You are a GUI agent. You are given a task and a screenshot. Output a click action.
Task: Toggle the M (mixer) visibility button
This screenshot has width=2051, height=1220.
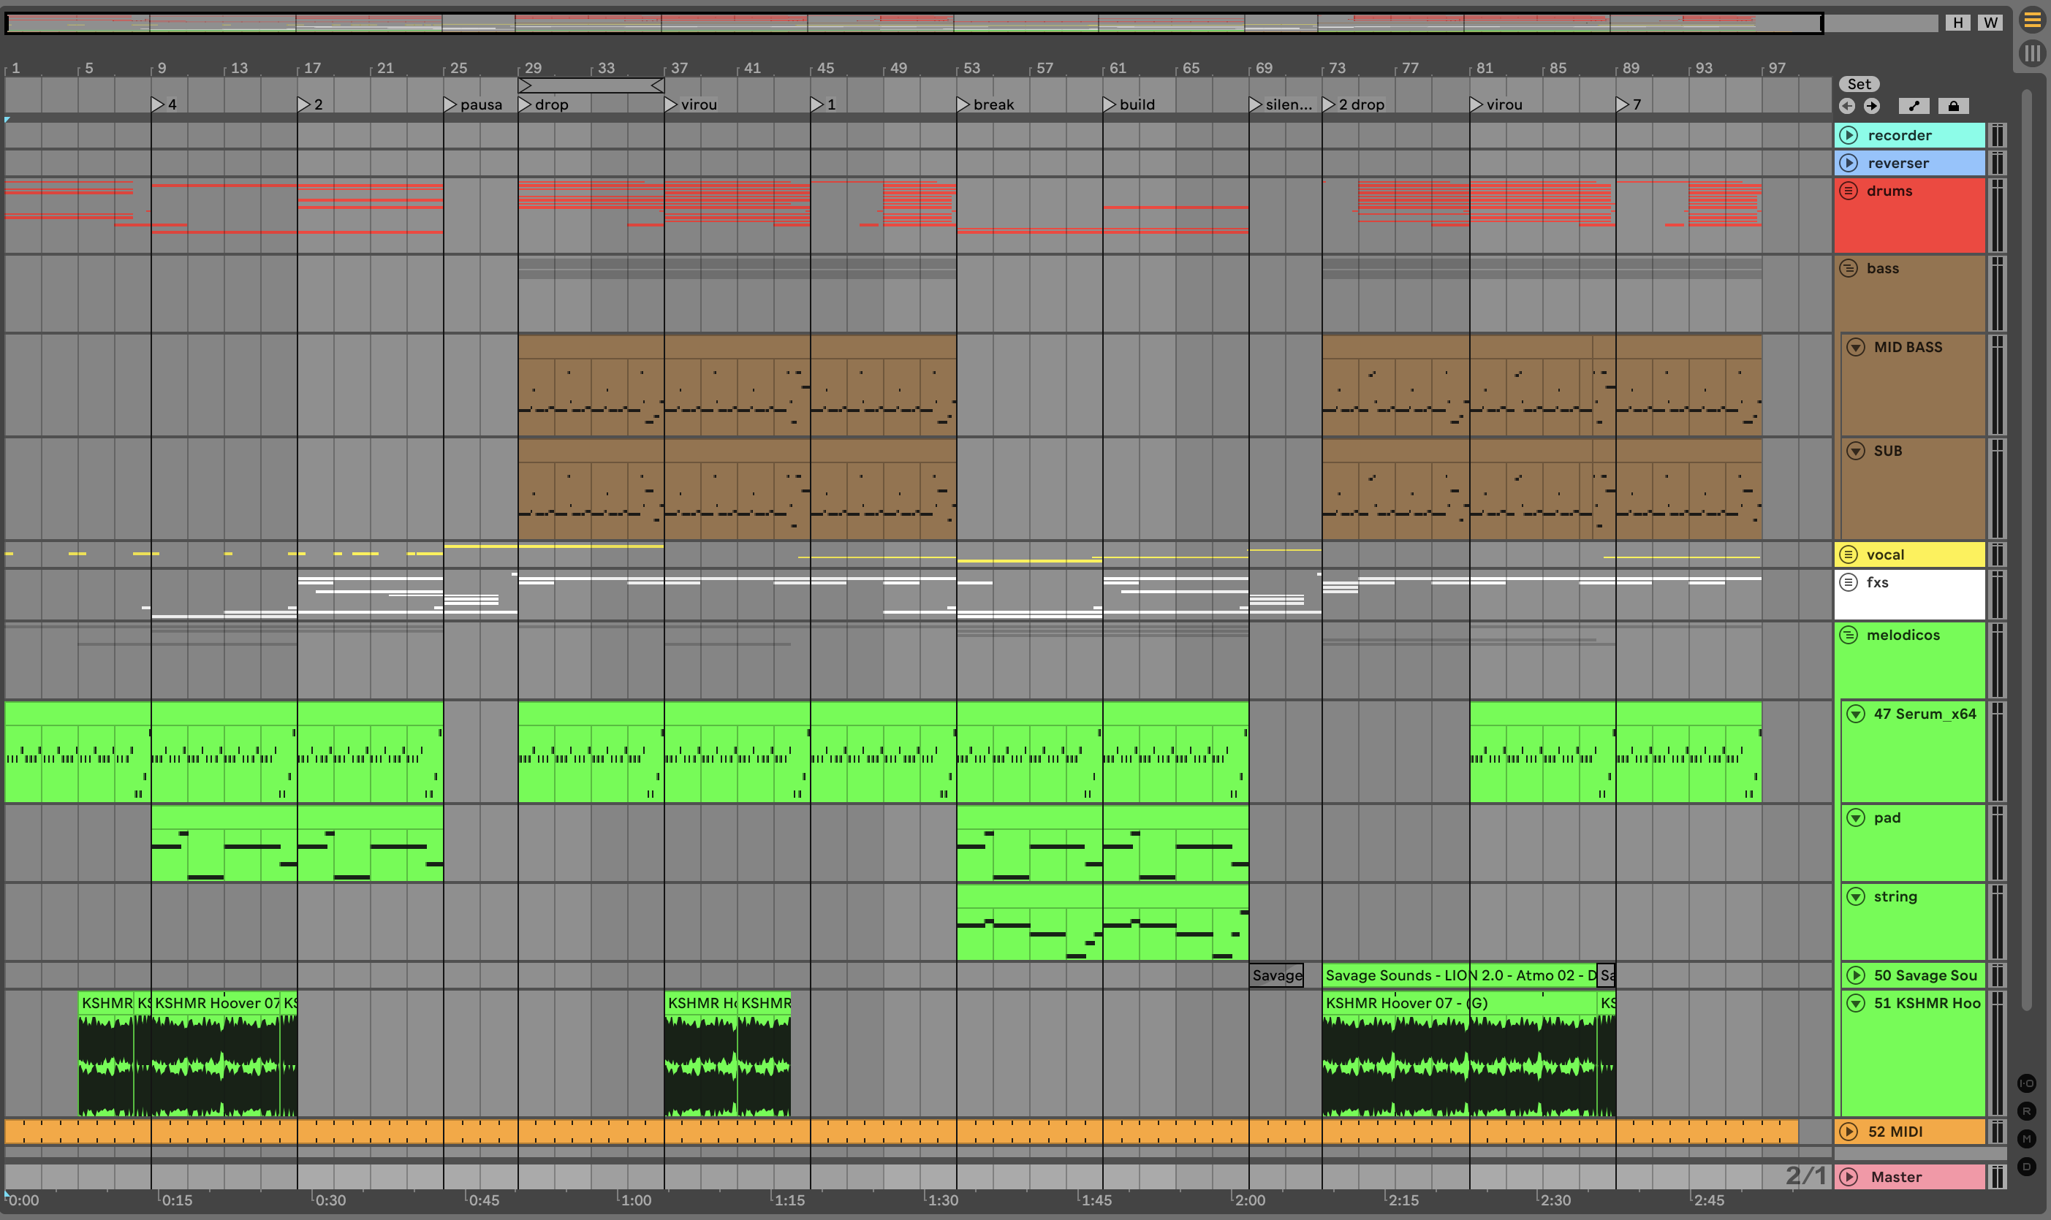(x=2026, y=1139)
